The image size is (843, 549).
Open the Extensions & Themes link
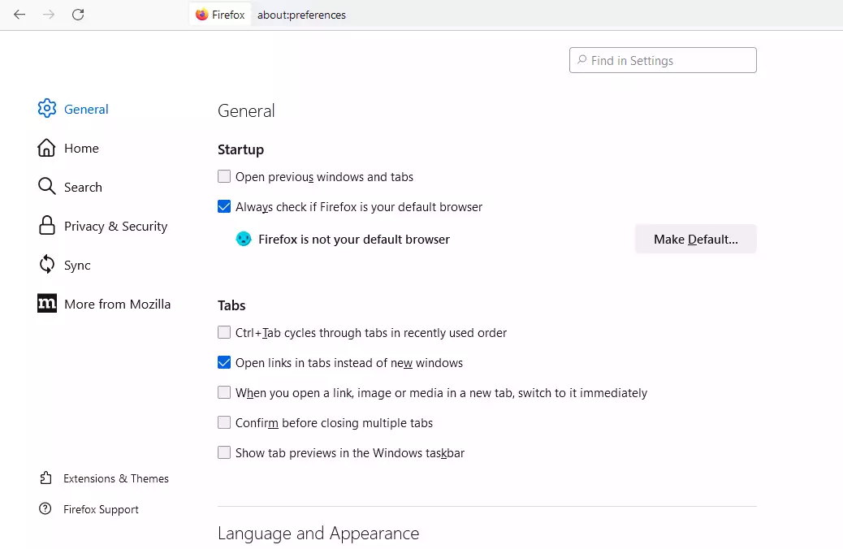104,478
